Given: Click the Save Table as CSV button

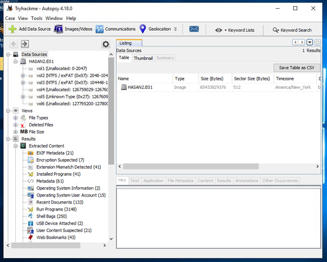Looking at the screenshot, I should pos(297,68).
